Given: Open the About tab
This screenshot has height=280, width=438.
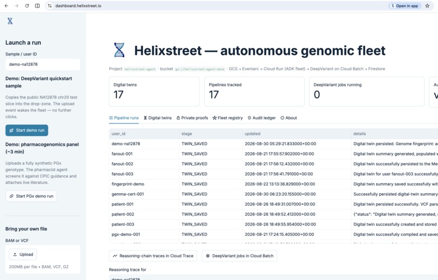Looking at the screenshot, I should tap(289, 118).
